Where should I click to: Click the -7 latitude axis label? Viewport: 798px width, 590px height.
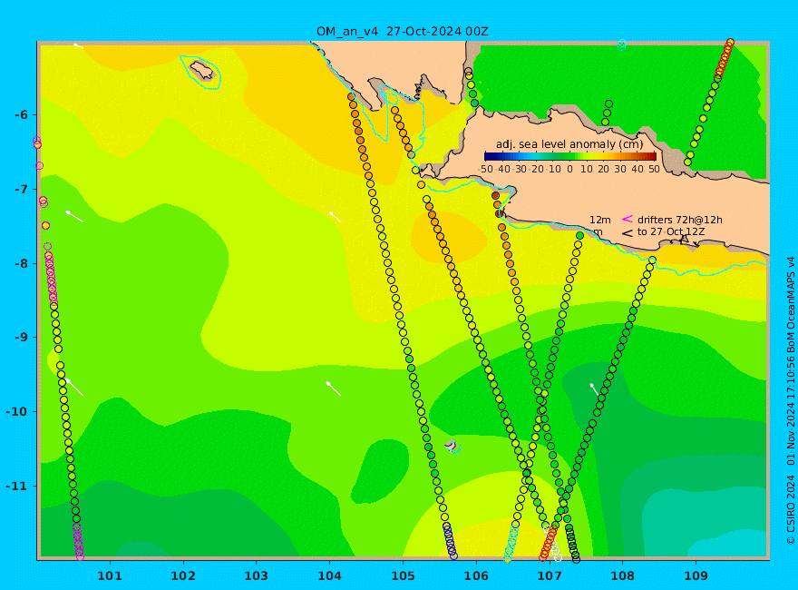[21, 190]
